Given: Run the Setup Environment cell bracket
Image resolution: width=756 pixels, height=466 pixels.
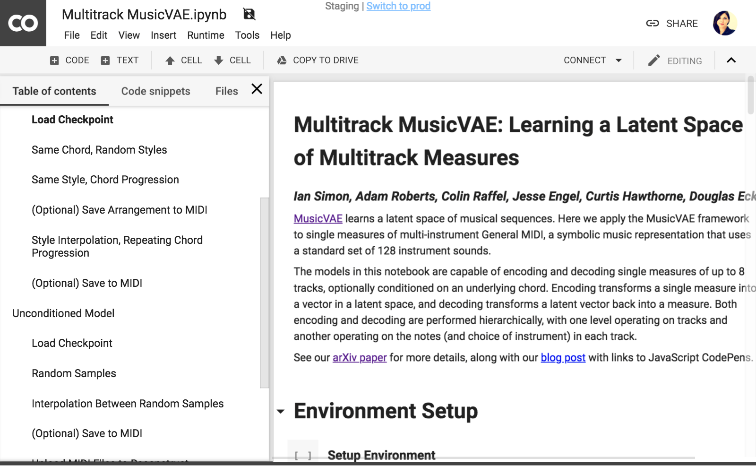Looking at the screenshot, I should [303, 455].
